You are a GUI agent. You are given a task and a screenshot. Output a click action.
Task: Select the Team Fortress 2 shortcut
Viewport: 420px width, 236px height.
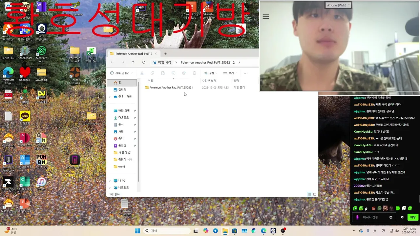click(74, 76)
